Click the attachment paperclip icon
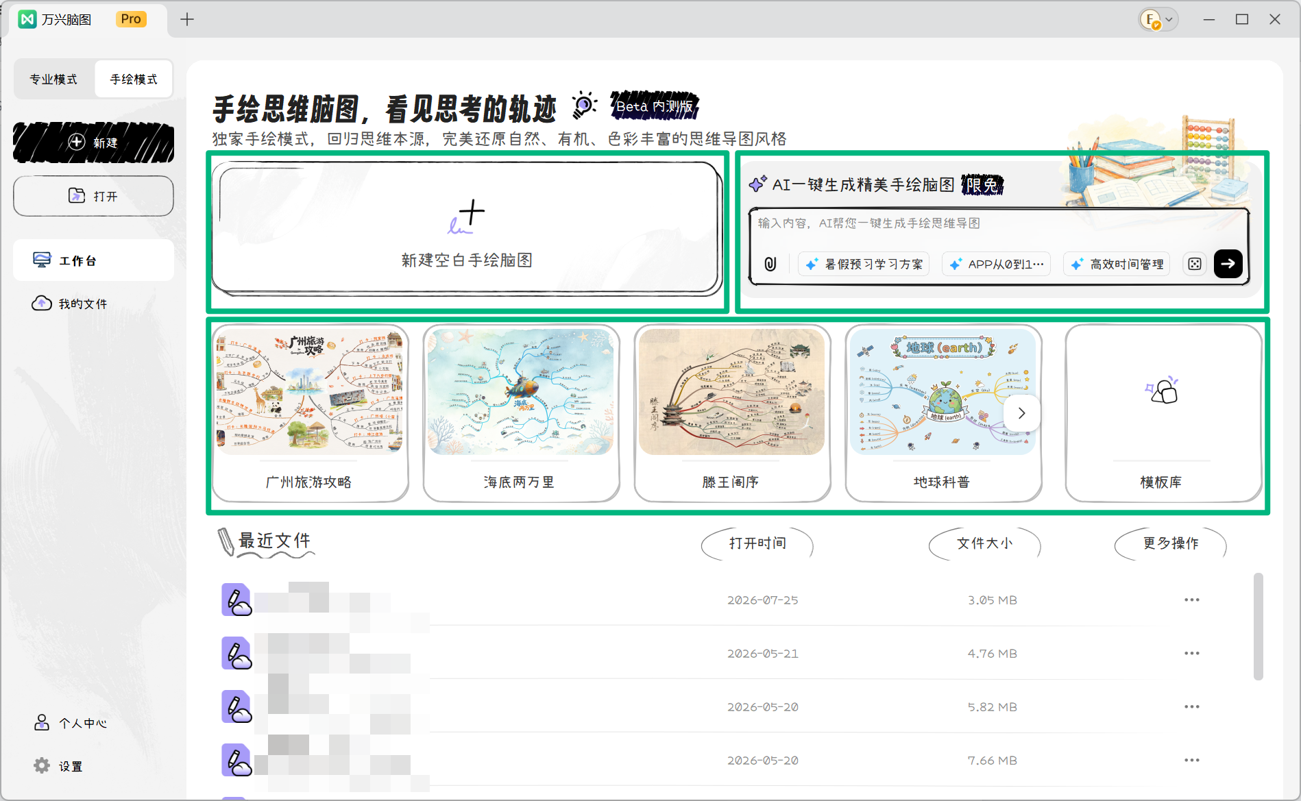1301x801 pixels. 770,264
